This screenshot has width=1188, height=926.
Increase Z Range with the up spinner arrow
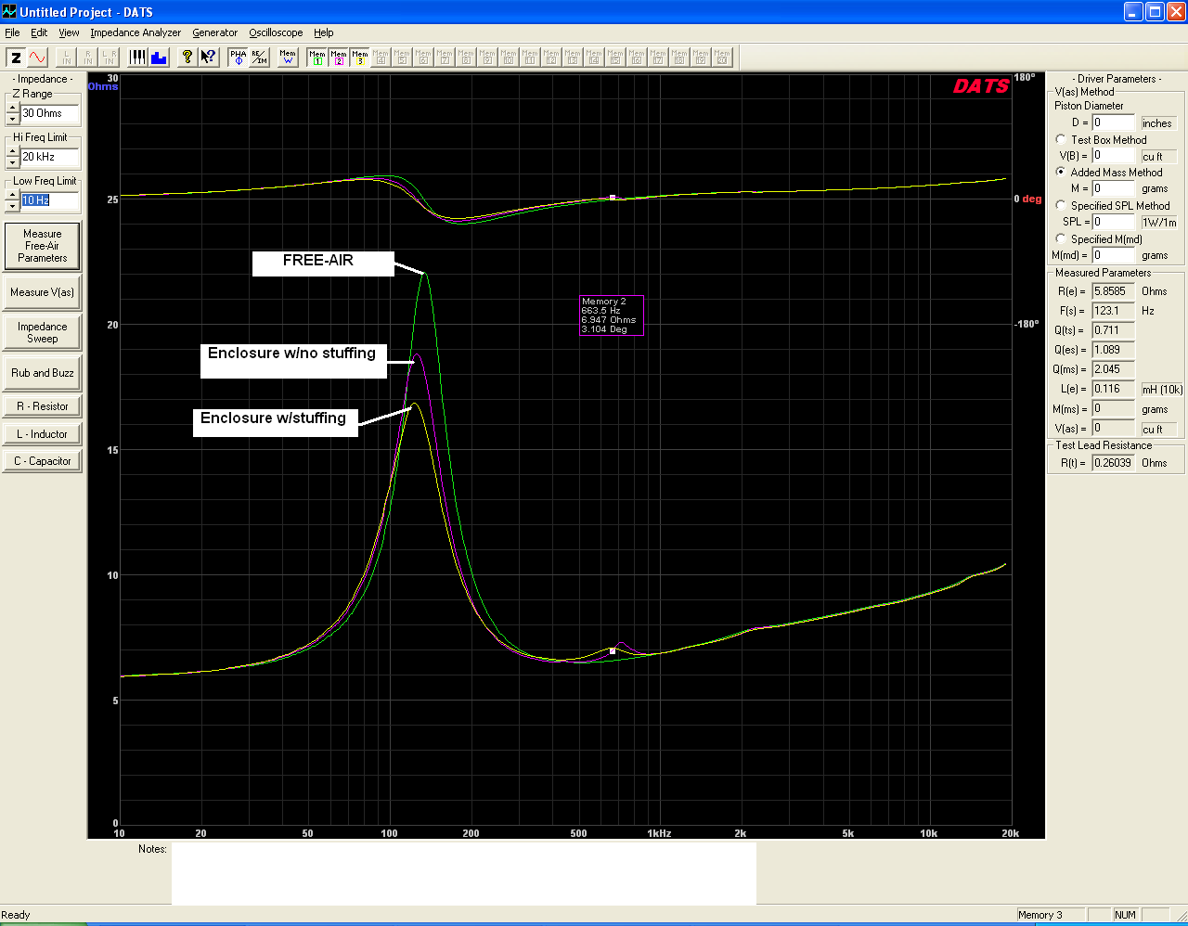[13, 108]
